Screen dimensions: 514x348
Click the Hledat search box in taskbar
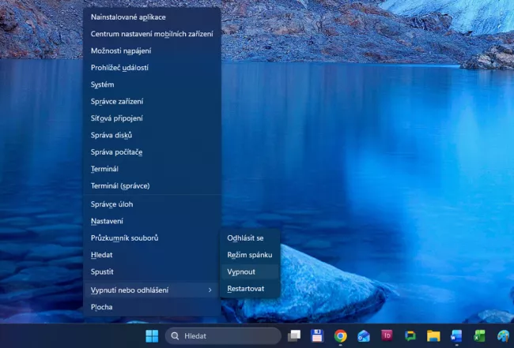(x=223, y=335)
